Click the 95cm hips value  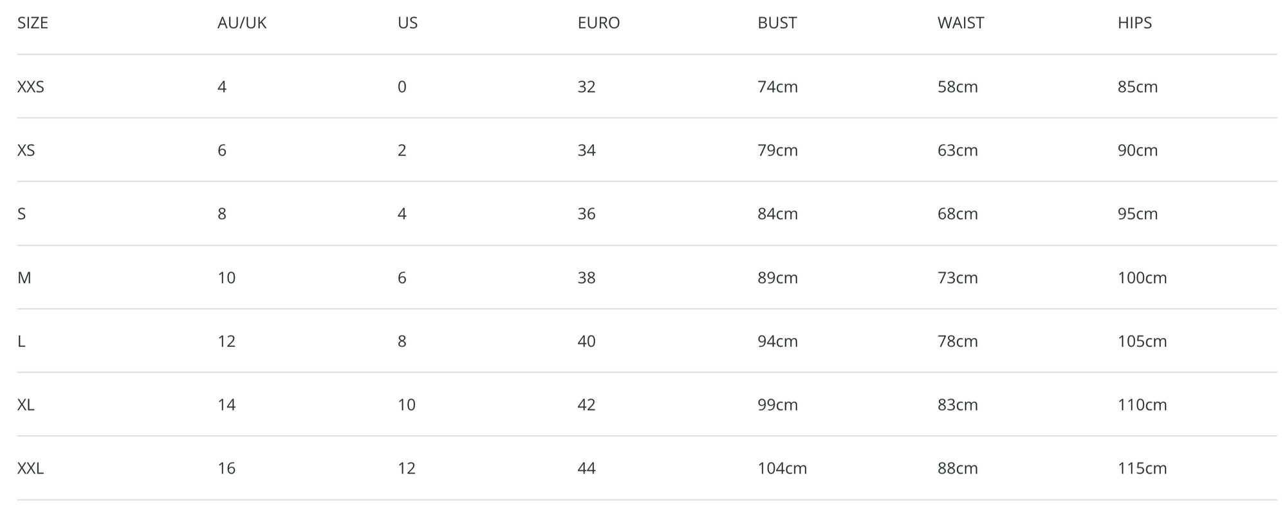click(1138, 214)
